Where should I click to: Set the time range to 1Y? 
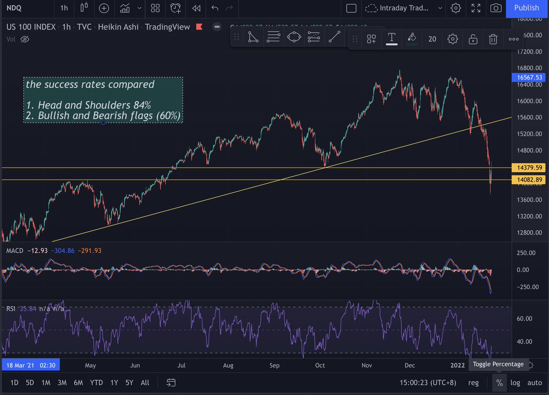(x=114, y=382)
